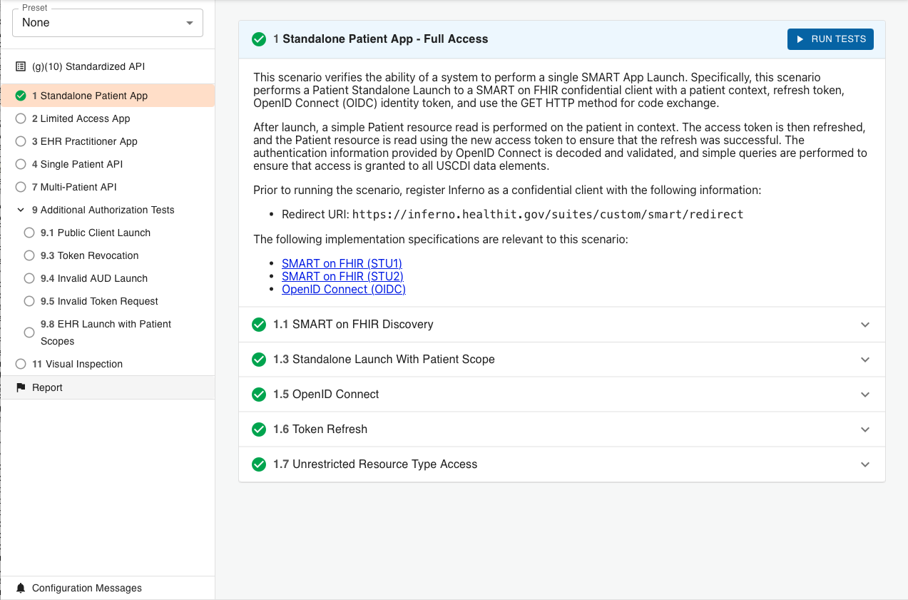Select 2 Limited Access App in sidebar
908x600 pixels.
pos(107,118)
